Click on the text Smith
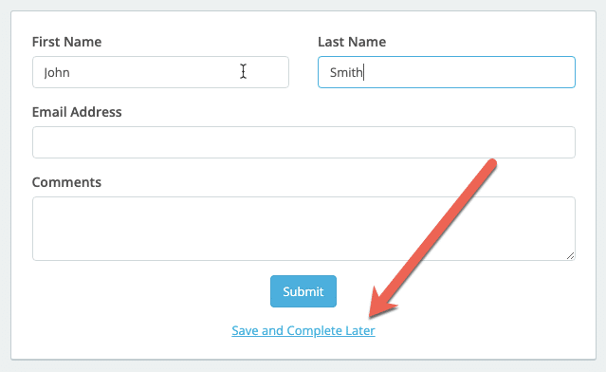The height and width of the screenshot is (372, 606). (346, 72)
